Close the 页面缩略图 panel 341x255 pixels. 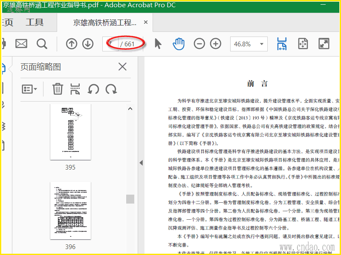click(122, 67)
